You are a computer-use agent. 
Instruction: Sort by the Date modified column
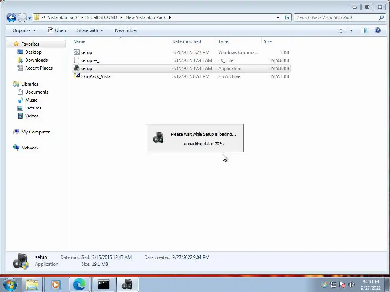(x=193, y=41)
